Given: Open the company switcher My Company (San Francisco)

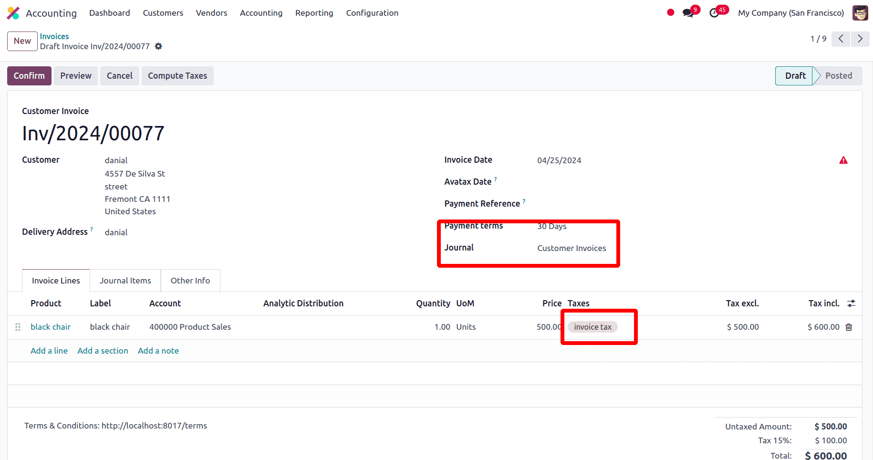Looking at the screenshot, I should click(x=791, y=13).
